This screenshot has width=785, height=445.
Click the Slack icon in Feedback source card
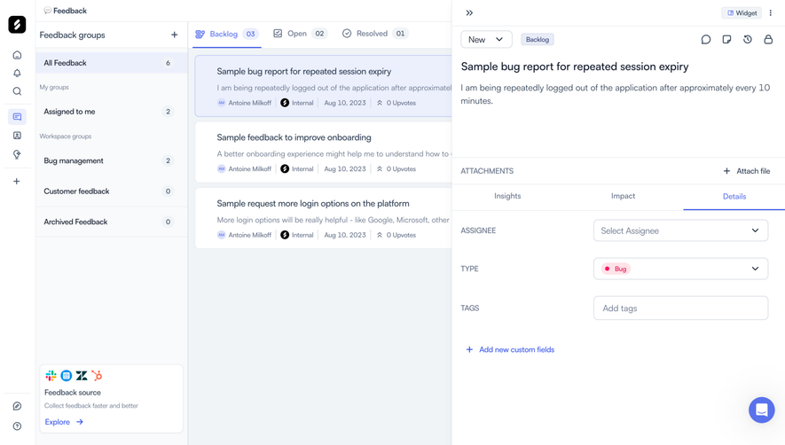click(x=51, y=376)
